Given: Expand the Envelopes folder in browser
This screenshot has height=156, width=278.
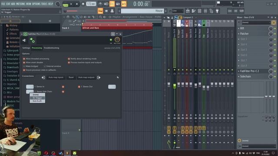Looking at the screenshot, I should [11, 71].
